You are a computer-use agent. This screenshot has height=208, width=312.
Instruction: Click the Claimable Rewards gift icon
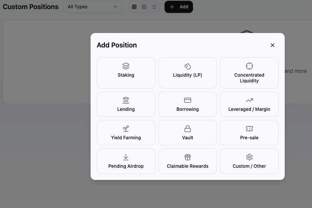coord(188,157)
